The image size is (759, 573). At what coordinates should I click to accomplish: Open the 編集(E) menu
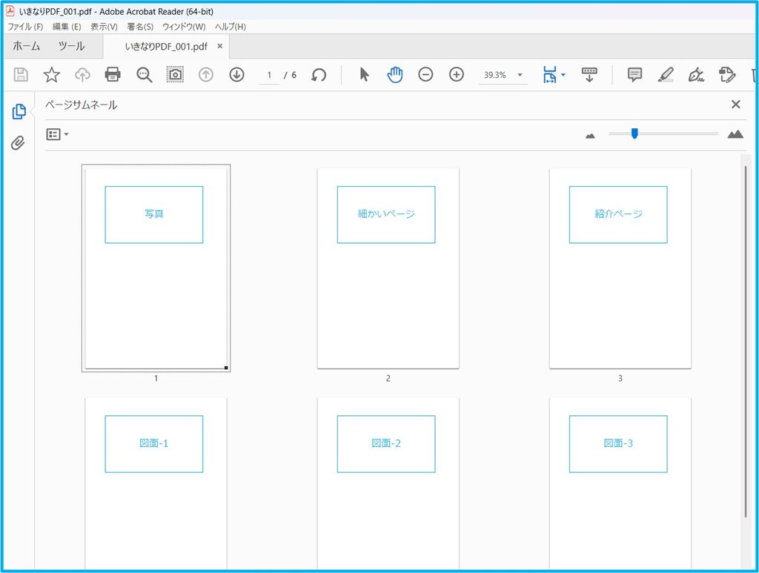(x=67, y=27)
